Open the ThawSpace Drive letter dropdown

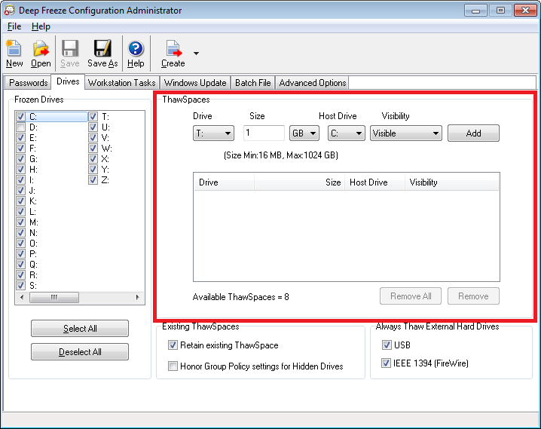coord(213,133)
